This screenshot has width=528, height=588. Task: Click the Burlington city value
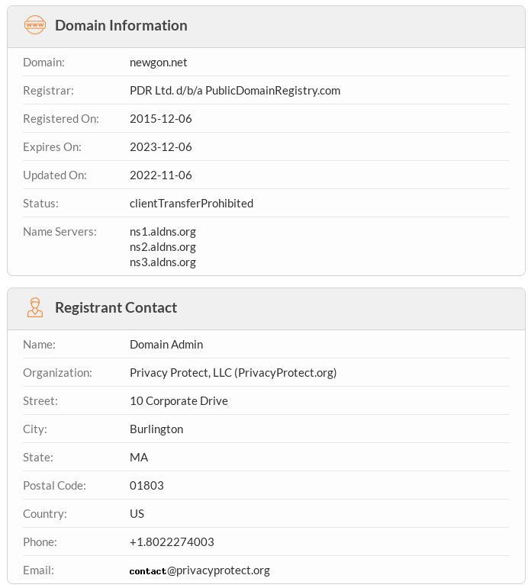(156, 429)
